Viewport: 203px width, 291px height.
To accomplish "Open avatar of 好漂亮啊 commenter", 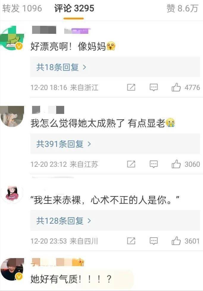I will 12,38.
